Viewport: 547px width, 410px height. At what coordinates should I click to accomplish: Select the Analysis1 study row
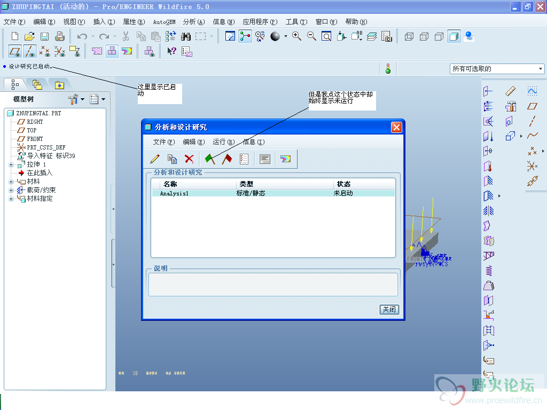[273, 193]
